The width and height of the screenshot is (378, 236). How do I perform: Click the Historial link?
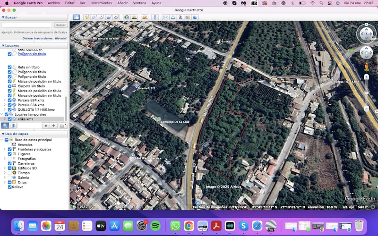point(60,38)
